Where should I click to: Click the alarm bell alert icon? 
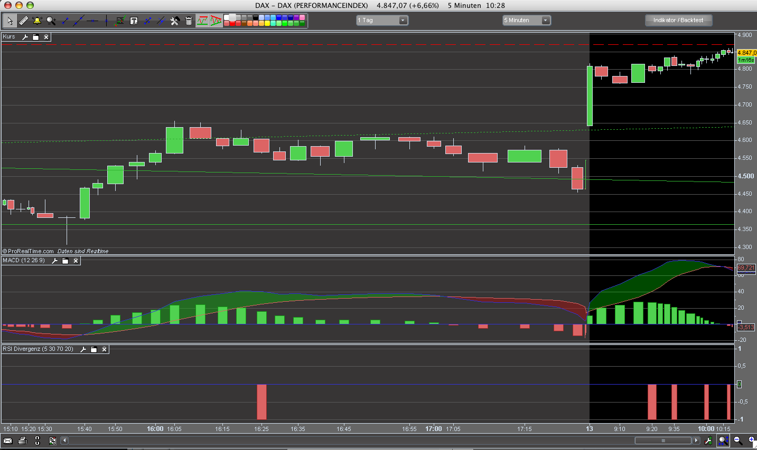[37, 21]
